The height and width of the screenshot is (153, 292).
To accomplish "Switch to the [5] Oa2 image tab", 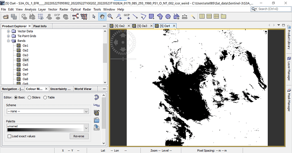I will click(x=120, y=26).
